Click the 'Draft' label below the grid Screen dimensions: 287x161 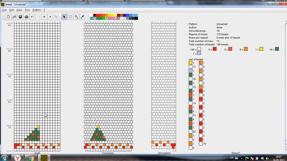tap(37, 153)
